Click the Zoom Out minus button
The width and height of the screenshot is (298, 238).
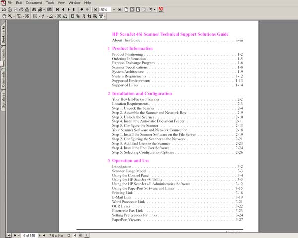(x=95, y=10)
